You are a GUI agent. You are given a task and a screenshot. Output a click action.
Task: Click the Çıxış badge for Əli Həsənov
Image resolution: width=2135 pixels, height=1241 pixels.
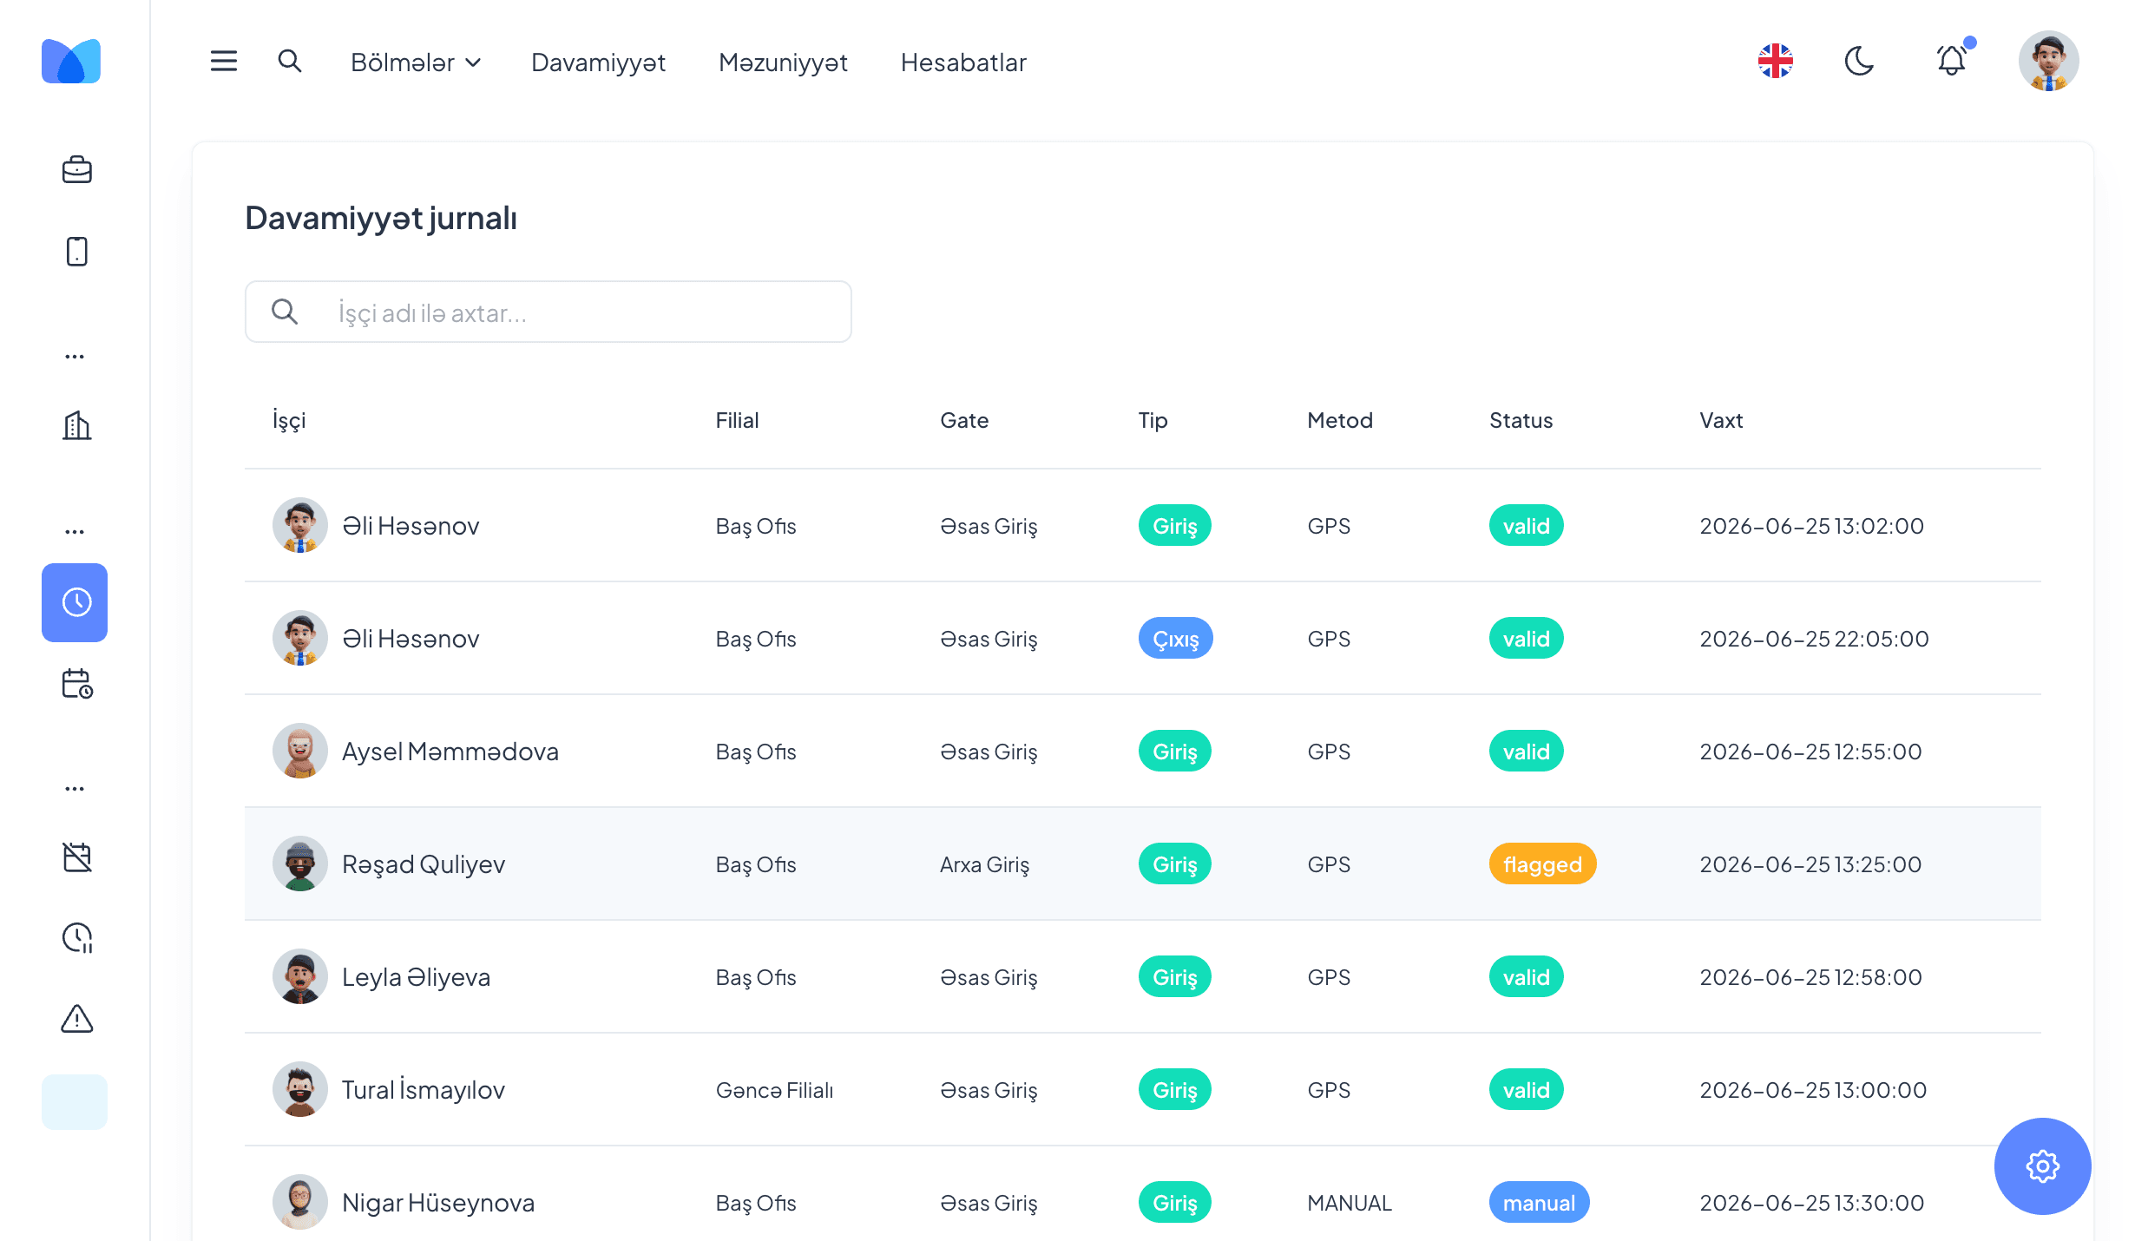coord(1176,639)
